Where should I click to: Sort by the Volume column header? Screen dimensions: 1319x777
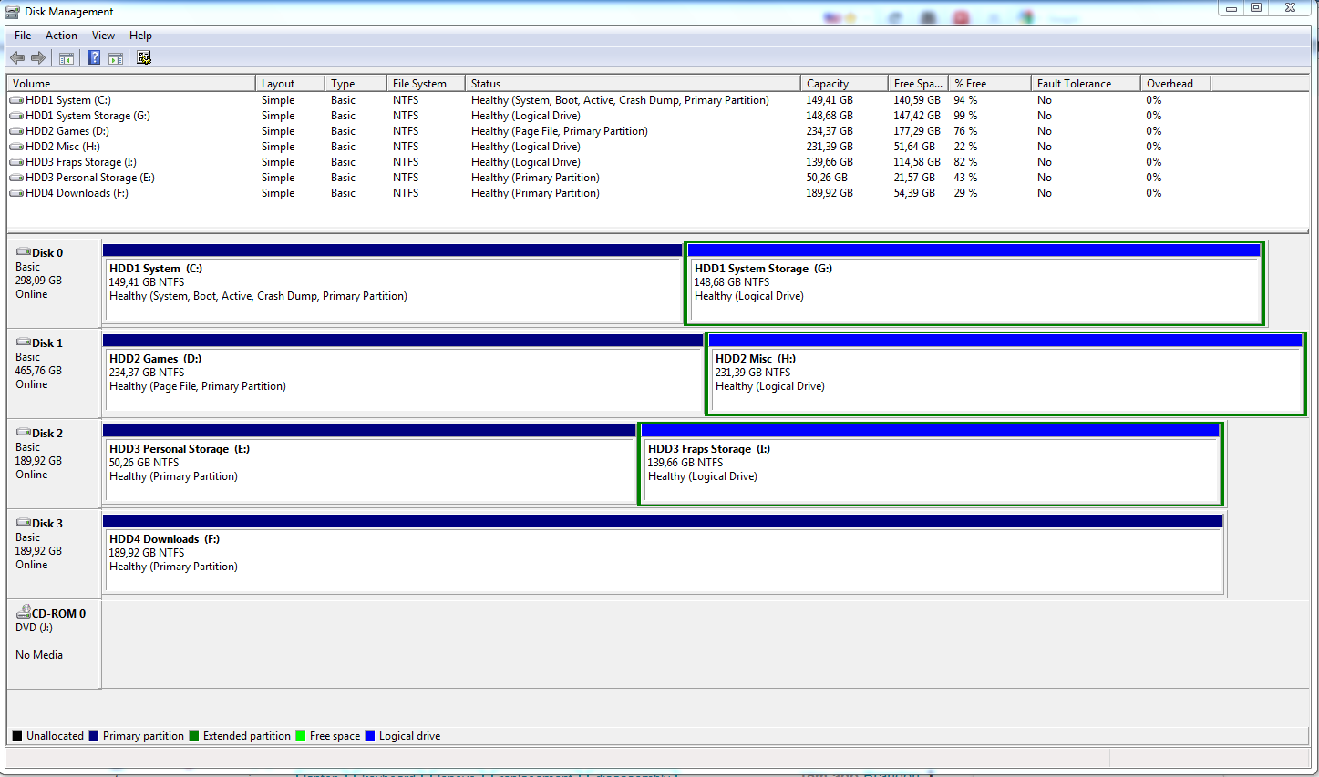131,83
